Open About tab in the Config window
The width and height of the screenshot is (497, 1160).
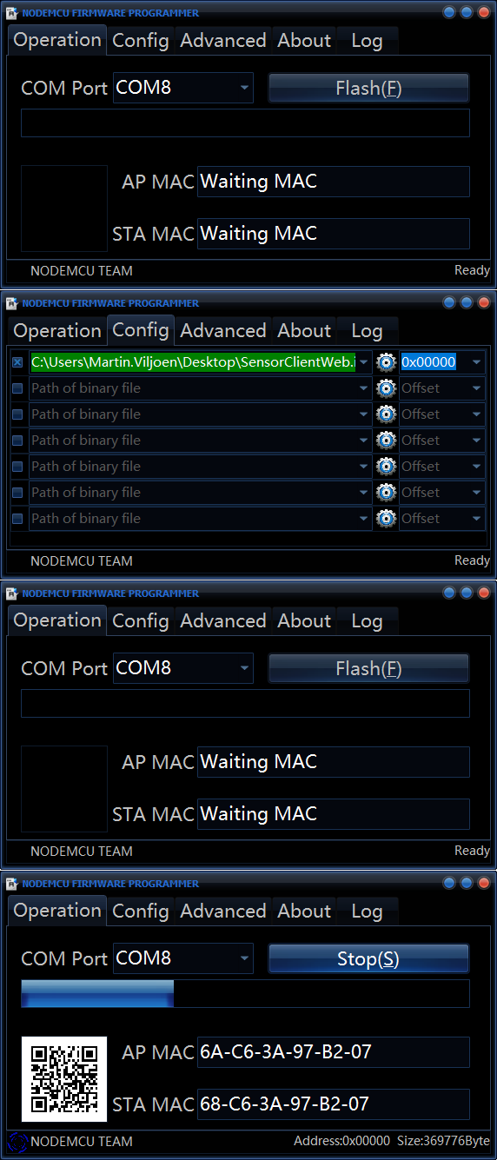point(304,330)
